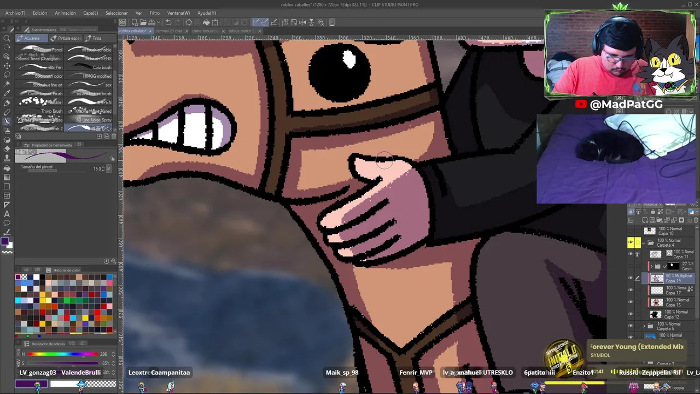Expand the Carpeta 5 folder

coord(644,326)
